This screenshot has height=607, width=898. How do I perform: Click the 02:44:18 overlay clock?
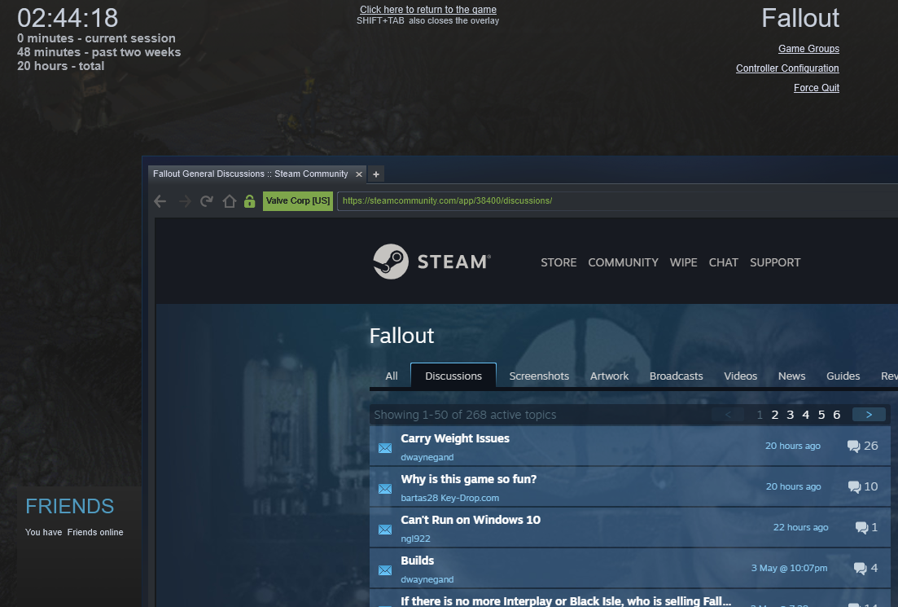68,18
